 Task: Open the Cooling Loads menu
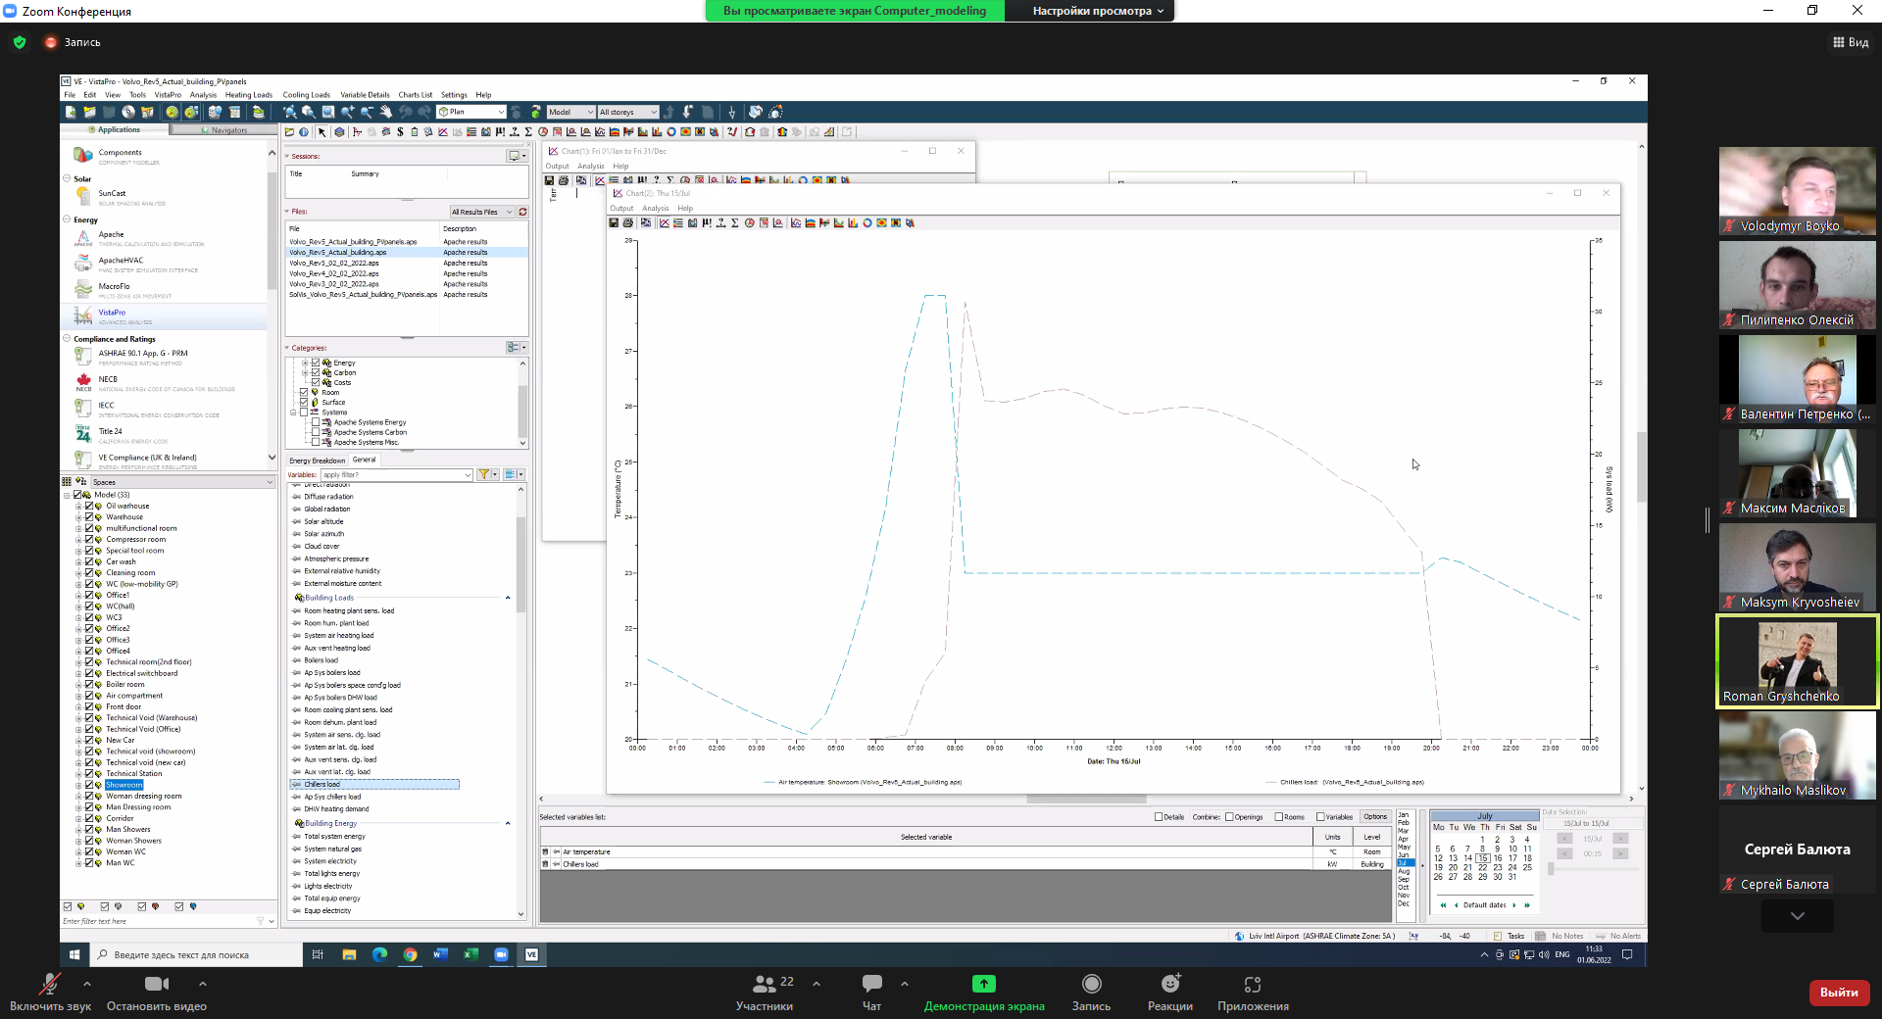click(306, 95)
